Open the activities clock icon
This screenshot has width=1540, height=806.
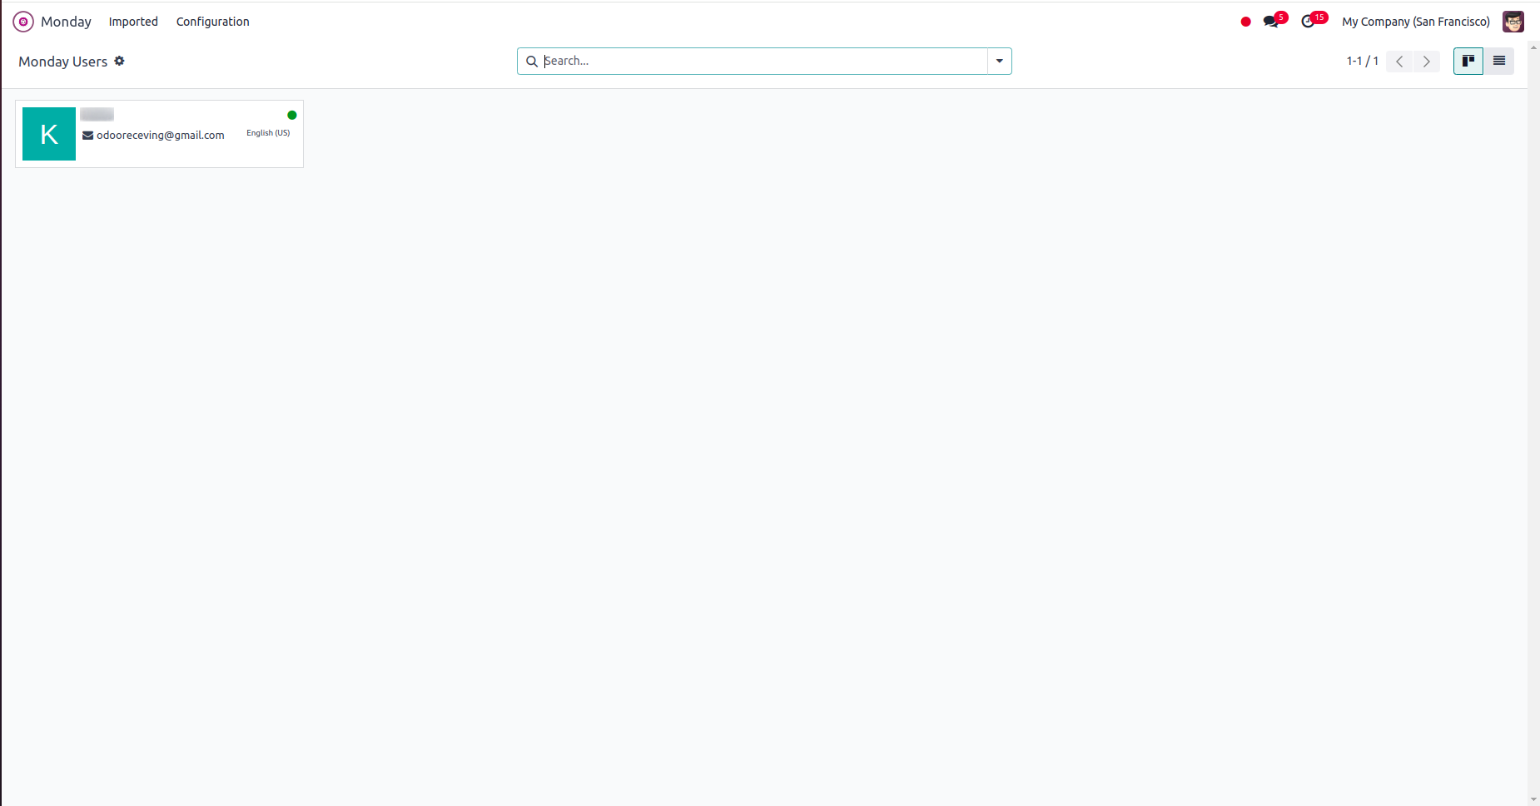(x=1309, y=22)
